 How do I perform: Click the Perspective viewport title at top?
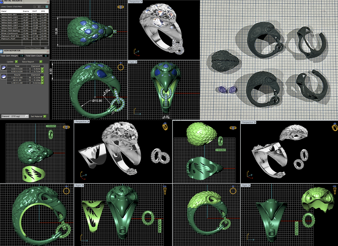tap(134, 2)
